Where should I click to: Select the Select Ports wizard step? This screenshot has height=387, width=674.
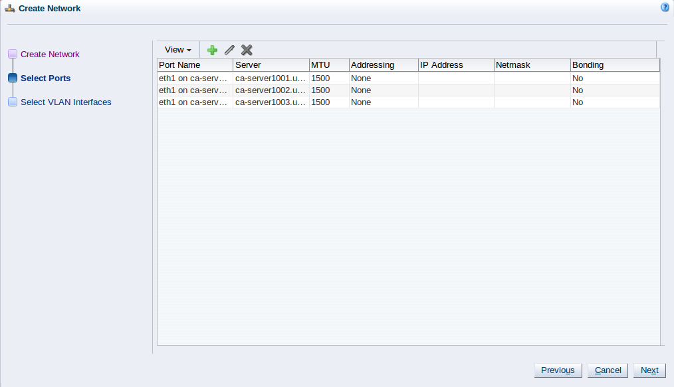pyautogui.click(x=46, y=78)
